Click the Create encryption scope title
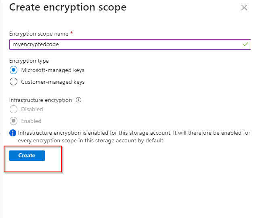 (x=67, y=7)
